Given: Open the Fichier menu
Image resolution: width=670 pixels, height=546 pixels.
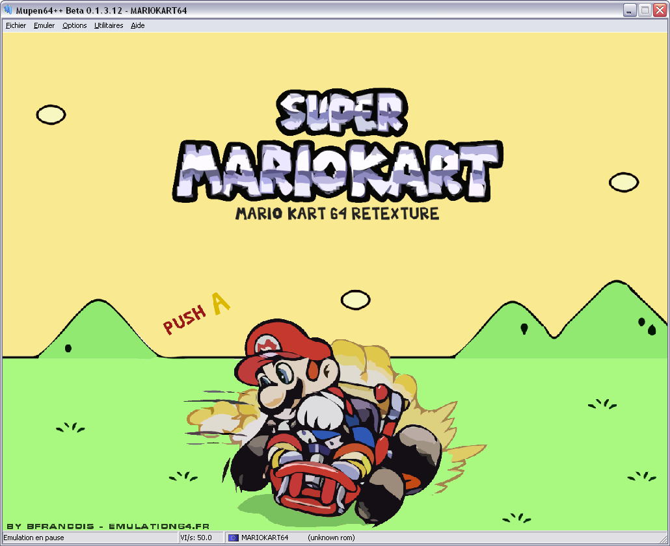Looking at the screenshot, I should 16,25.
